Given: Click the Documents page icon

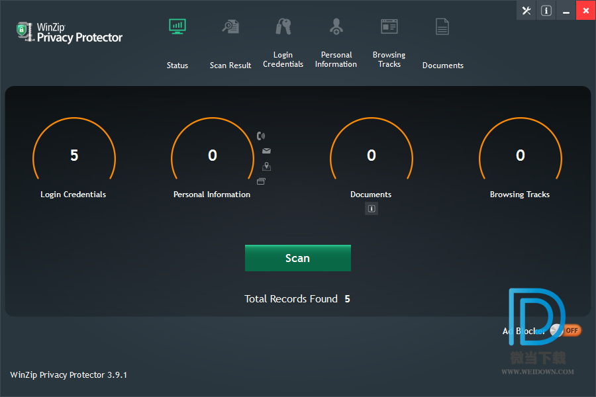Looking at the screenshot, I should point(442,26).
